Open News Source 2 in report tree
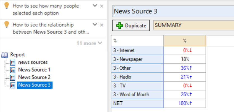234x112 pixels. pos(34,77)
